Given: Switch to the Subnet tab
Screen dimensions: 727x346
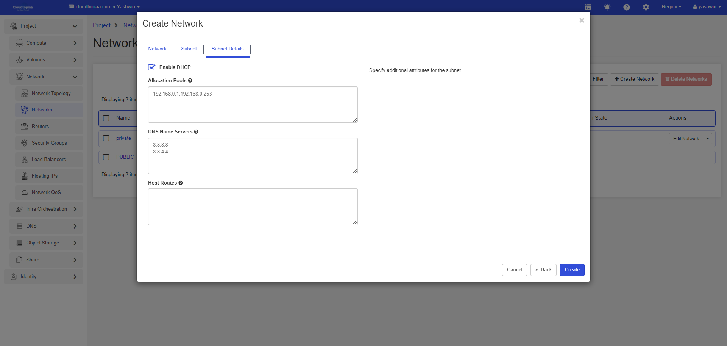Looking at the screenshot, I should 189,49.
